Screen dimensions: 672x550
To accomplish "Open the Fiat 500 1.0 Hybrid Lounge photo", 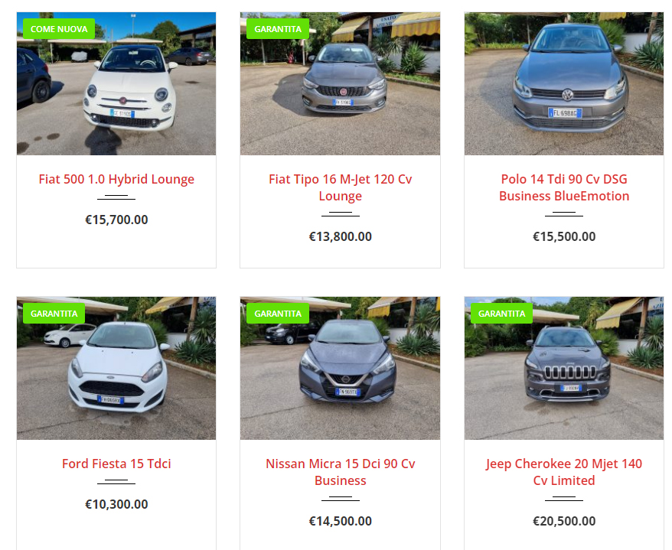I will pyautogui.click(x=116, y=83).
